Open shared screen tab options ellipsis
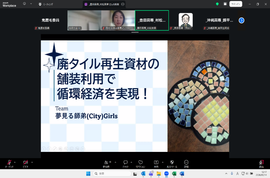Viewport: 270px width, 178px height. point(123,4)
